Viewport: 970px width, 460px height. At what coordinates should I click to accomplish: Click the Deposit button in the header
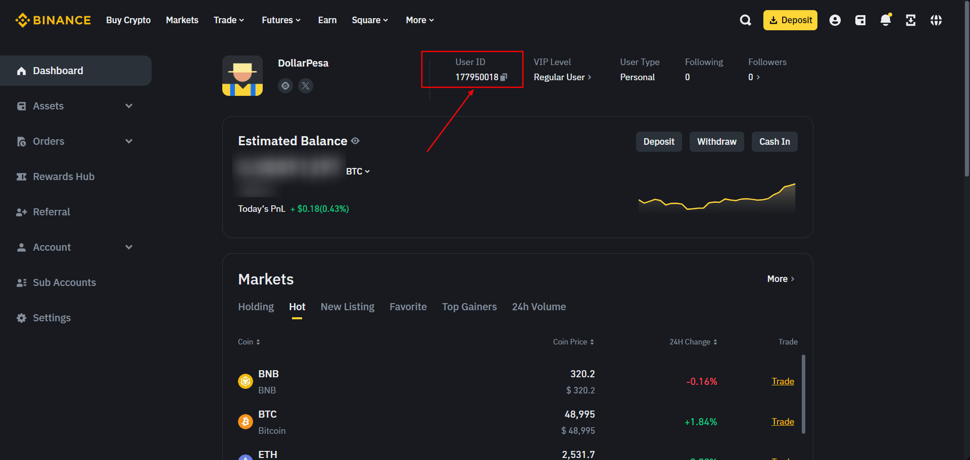tap(790, 20)
